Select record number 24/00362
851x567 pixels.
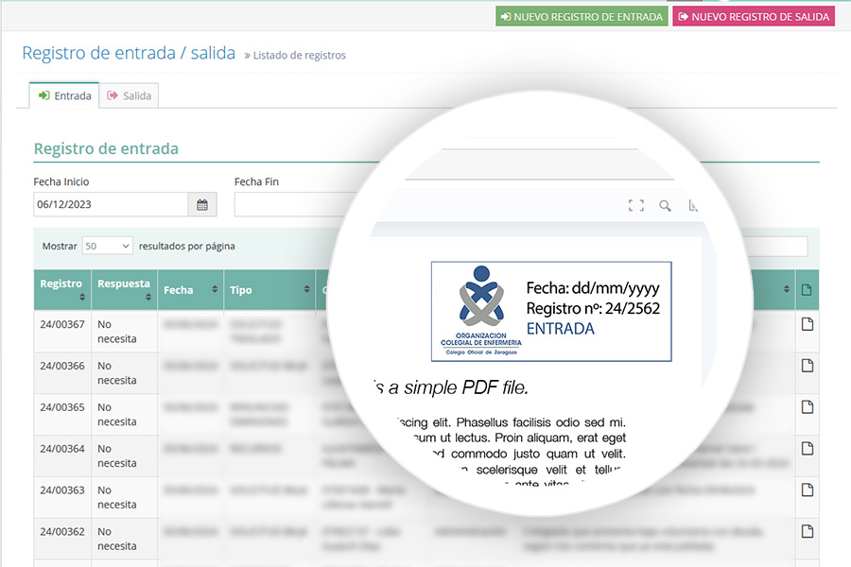point(62,532)
